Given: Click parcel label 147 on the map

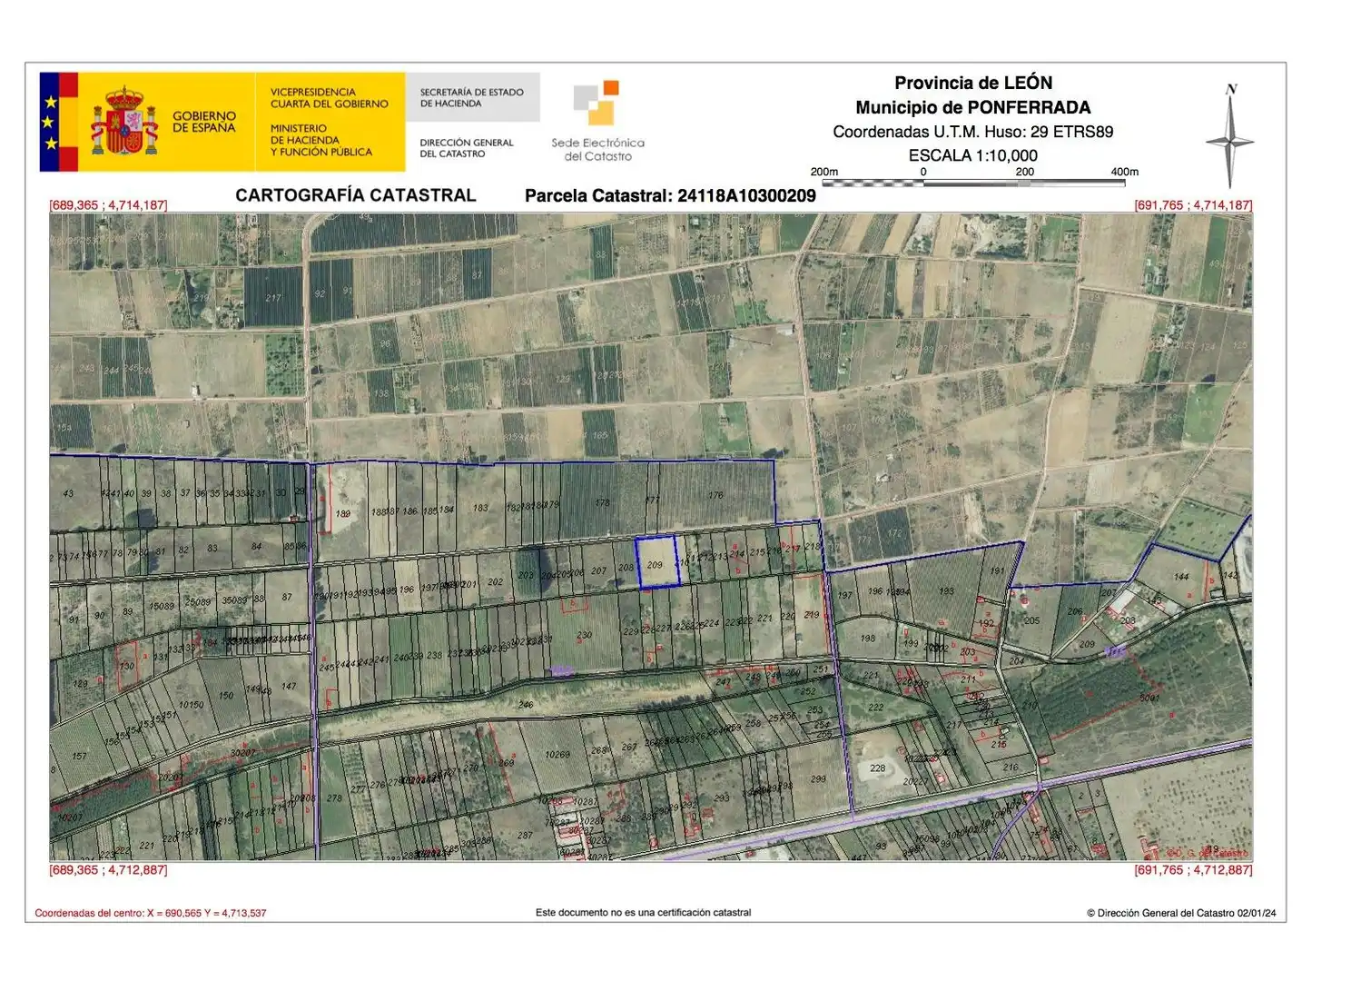Looking at the screenshot, I should [x=289, y=686].
